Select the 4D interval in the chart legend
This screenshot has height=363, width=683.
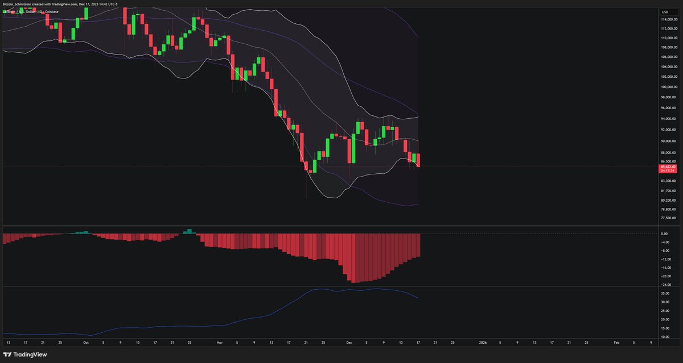tap(40, 11)
